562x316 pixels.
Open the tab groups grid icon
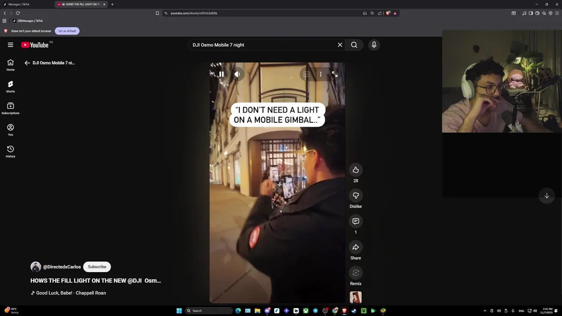click(x=4, y=21)
